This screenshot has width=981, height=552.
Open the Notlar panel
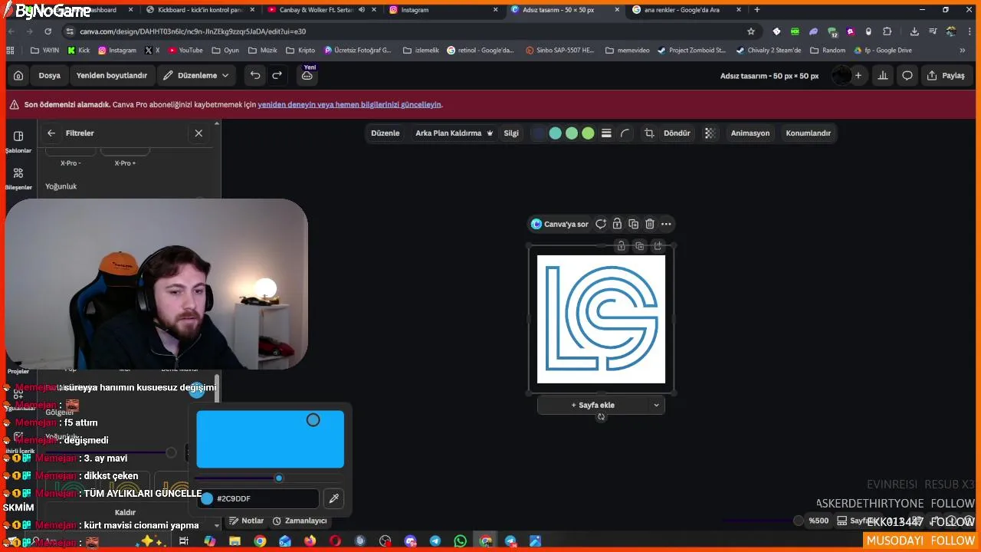(x=247, y=521)
